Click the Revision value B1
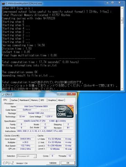This screenshot has height=167, width=126. pos(68,128)
